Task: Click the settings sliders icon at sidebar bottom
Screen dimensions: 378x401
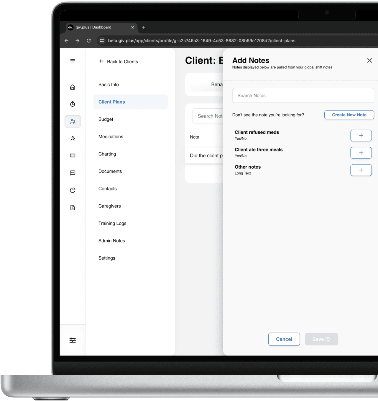Action: tap(73, 340)
